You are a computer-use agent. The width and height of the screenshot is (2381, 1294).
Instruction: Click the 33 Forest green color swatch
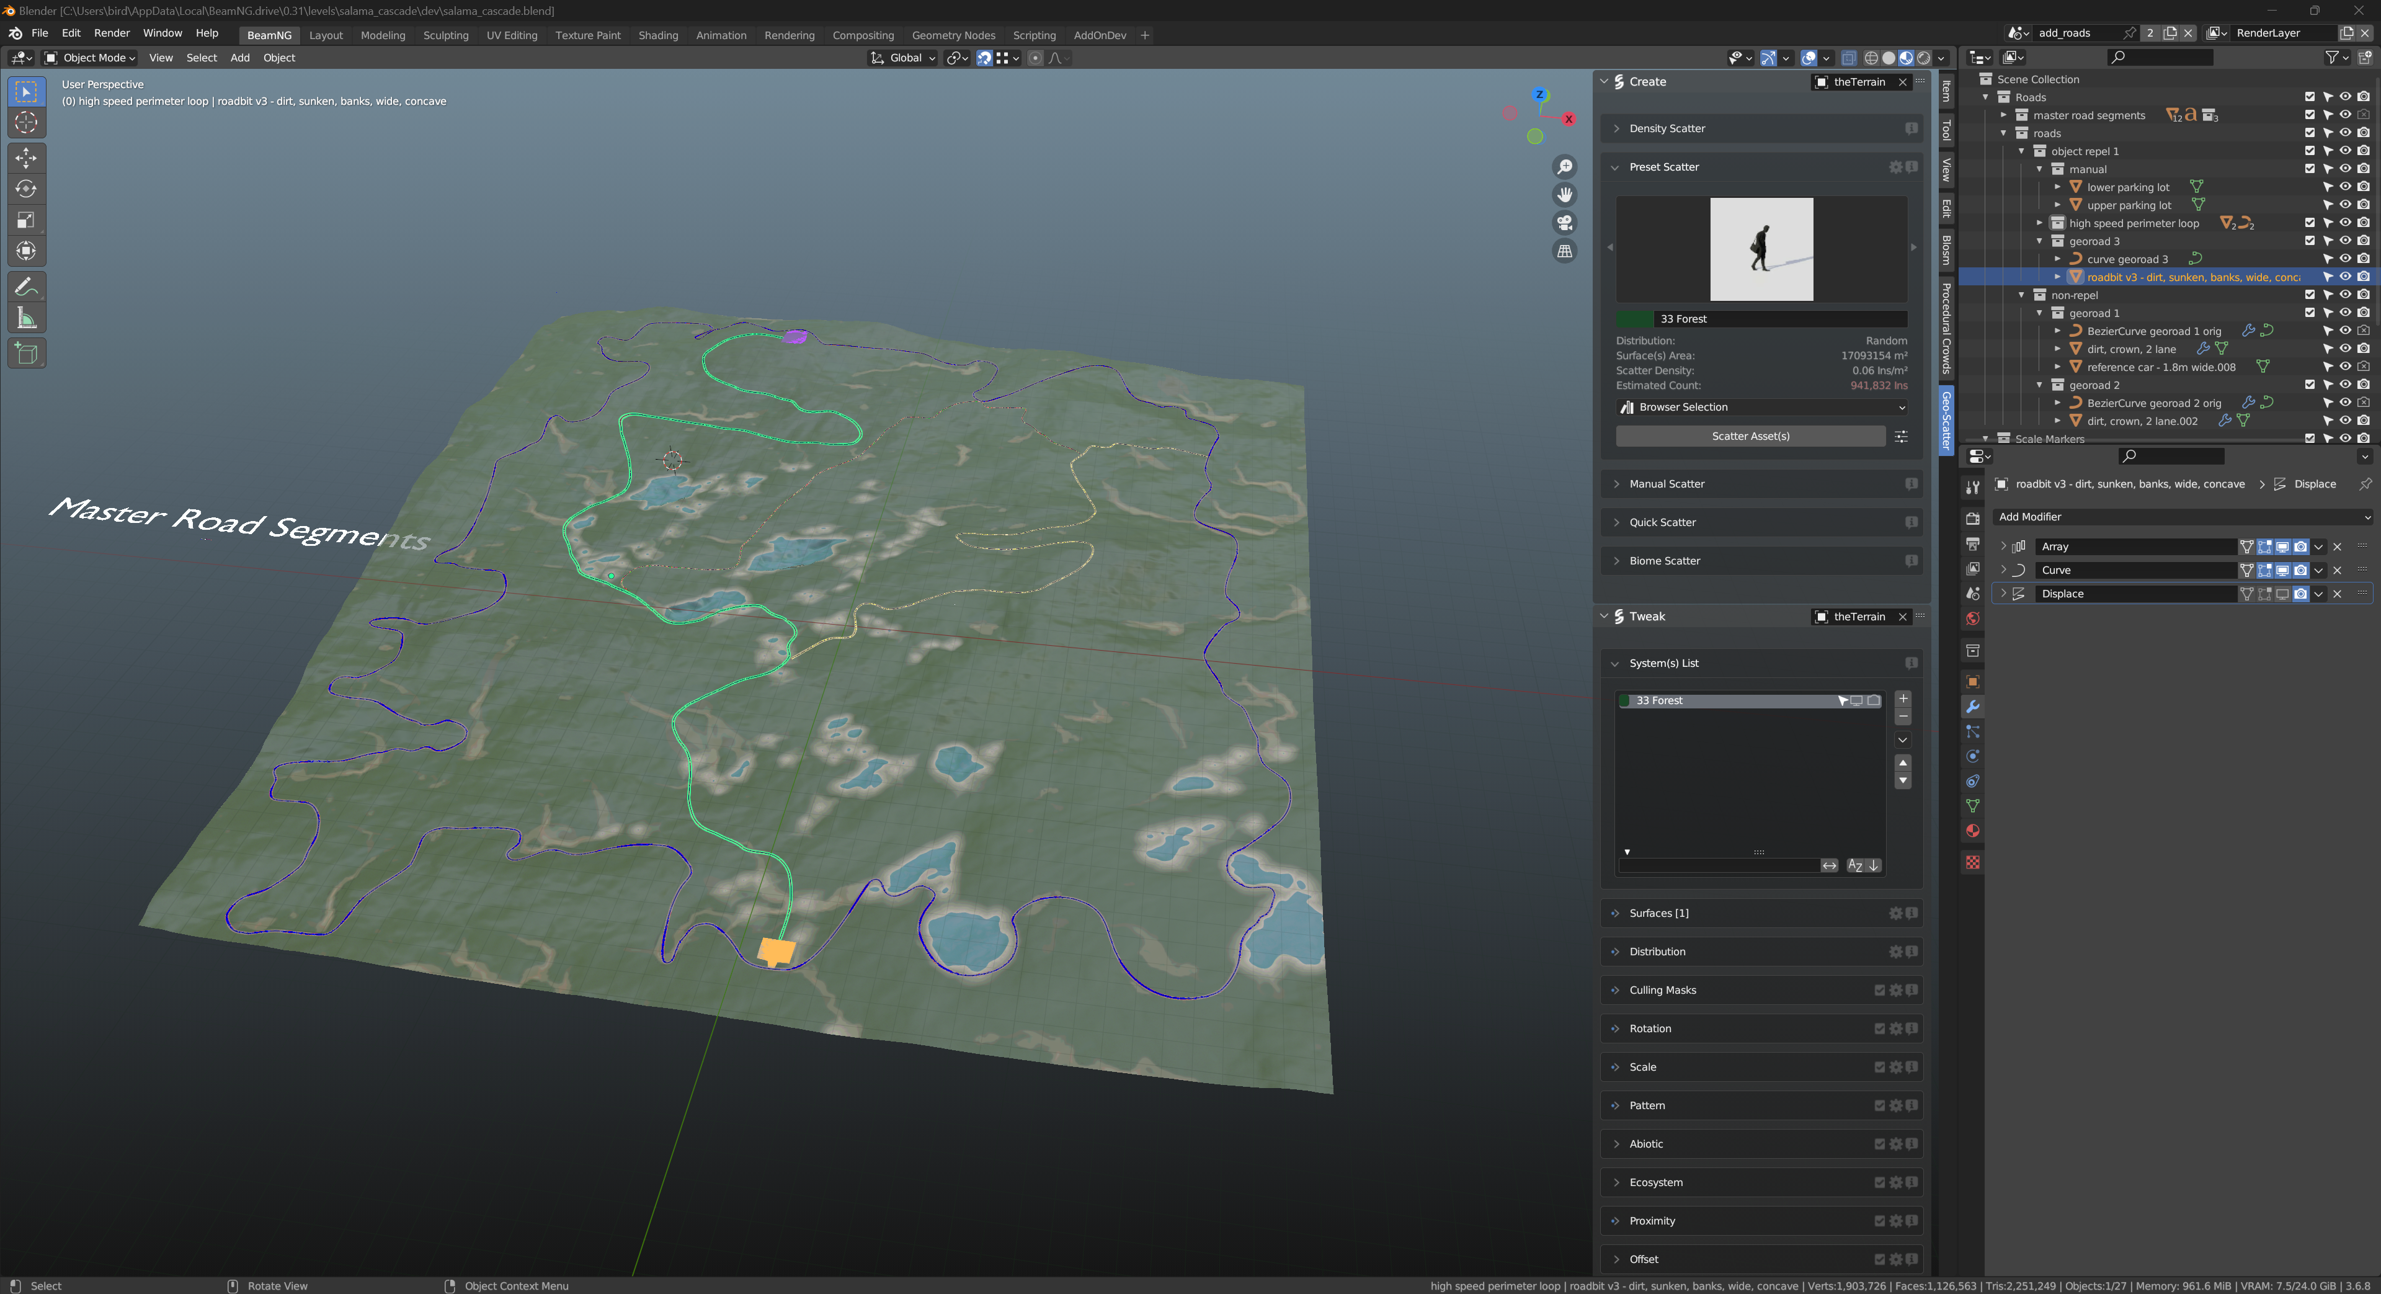pyautogui.click(x=1634, y=319)
